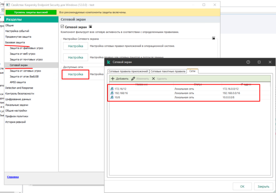
Task: Select the 10/8 network icon
Action: pos(111,98)
